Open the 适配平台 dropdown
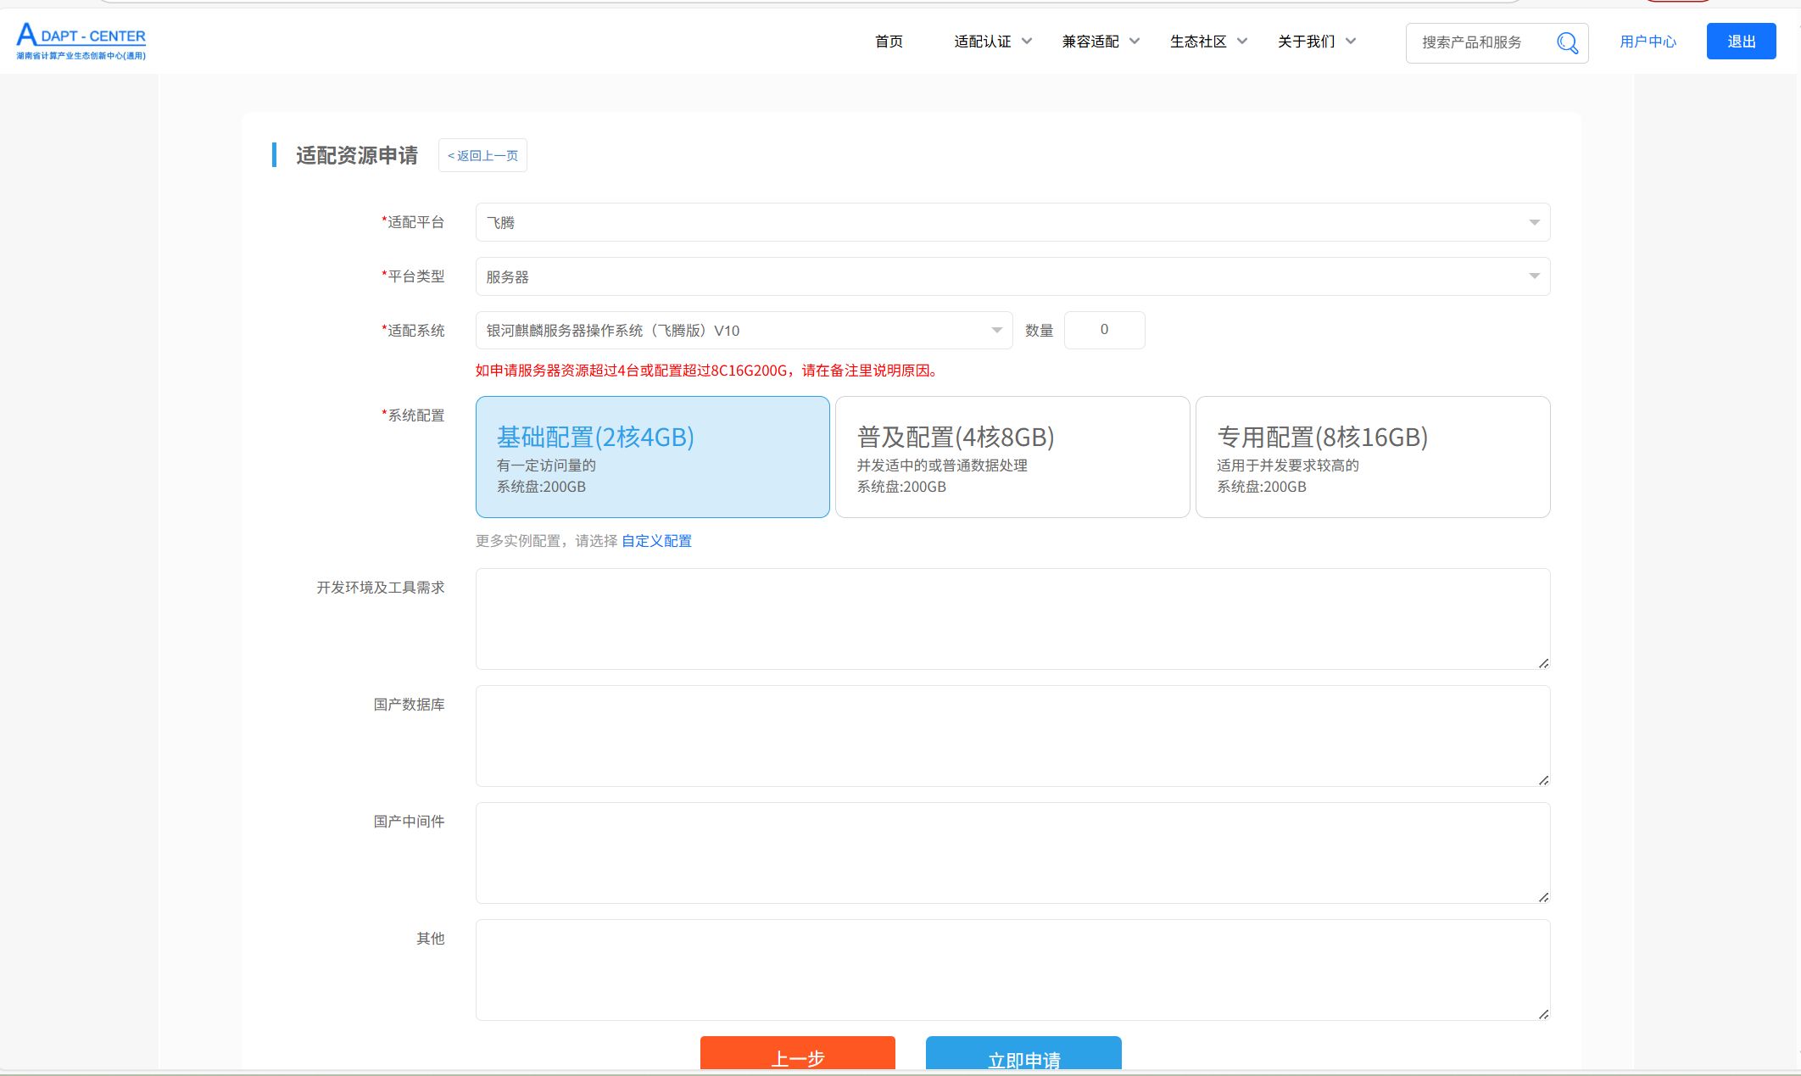Image resolution: width=1801 pixels, height=1076 pixels. [x=1012, y=222]
